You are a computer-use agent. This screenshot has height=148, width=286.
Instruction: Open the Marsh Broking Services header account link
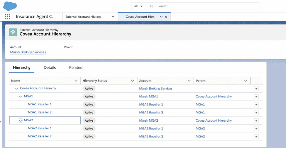(x=28, y=52)
